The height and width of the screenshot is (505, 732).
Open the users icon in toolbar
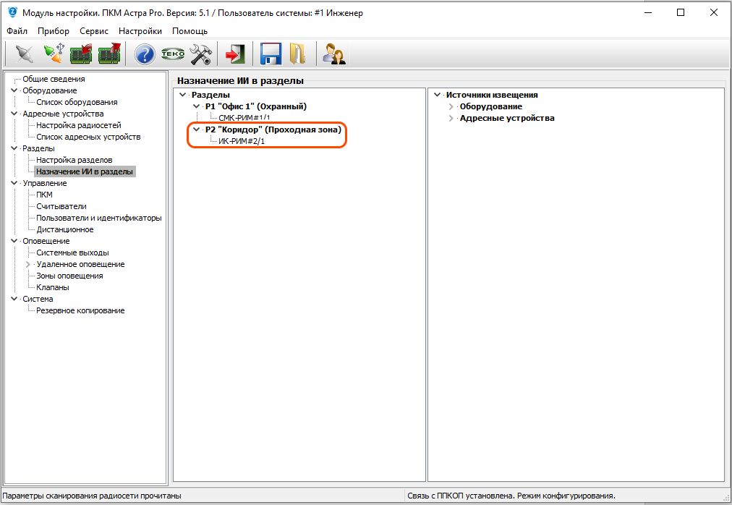333,54
